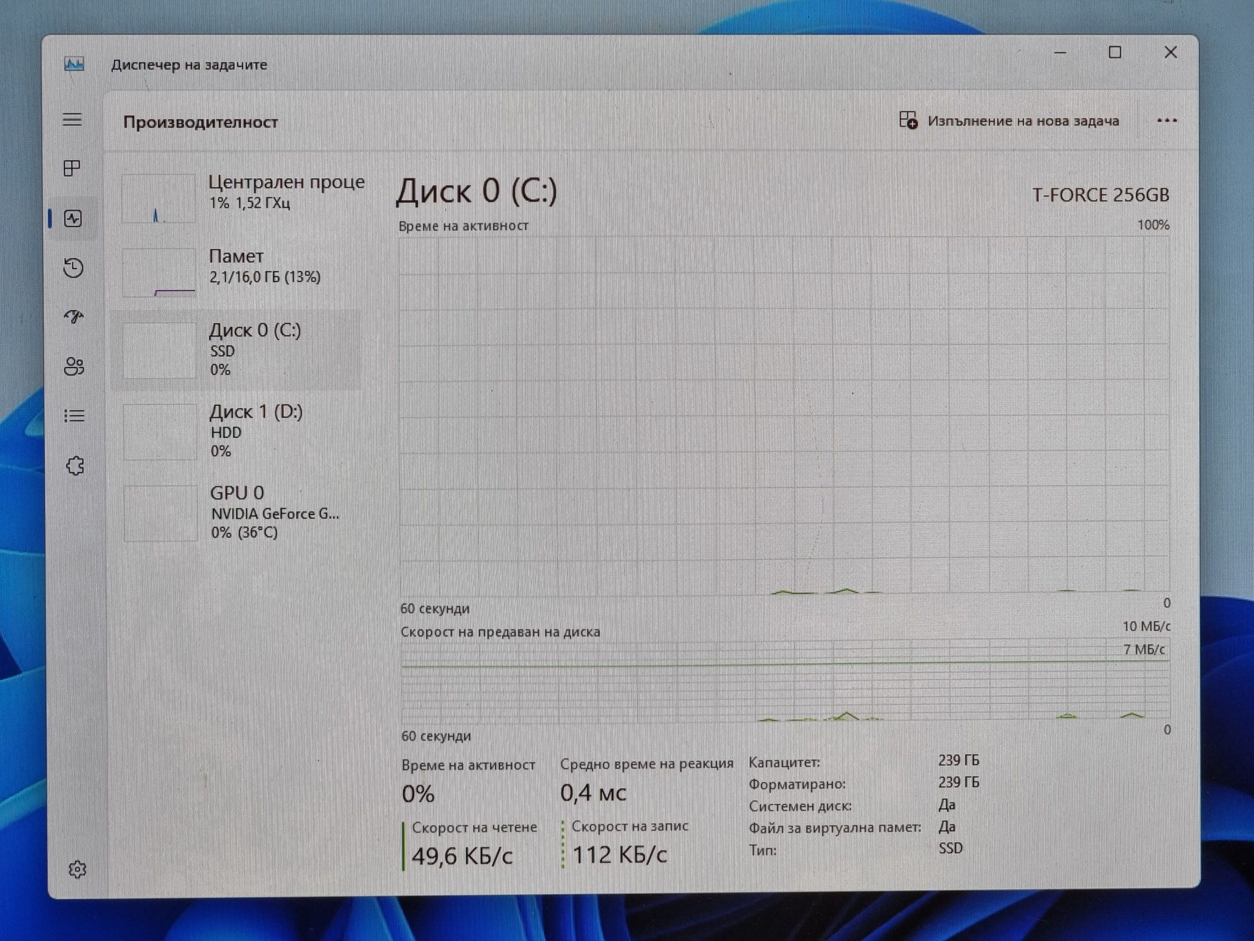Click the Диск 1 mini graph thumbnail
1254x941 pixels.
coord(161,432)
